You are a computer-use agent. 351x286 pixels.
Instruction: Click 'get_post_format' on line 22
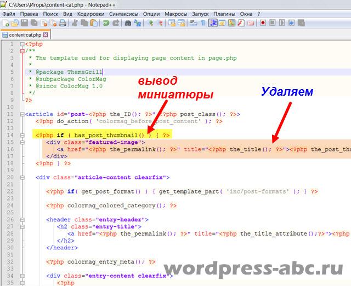coord(107,191)
